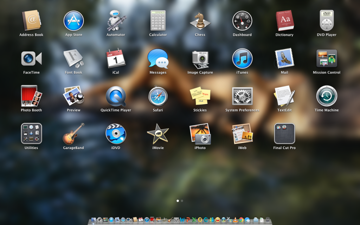
Task: Open Microsoft Word from the Dock
Action: point(182,220)
